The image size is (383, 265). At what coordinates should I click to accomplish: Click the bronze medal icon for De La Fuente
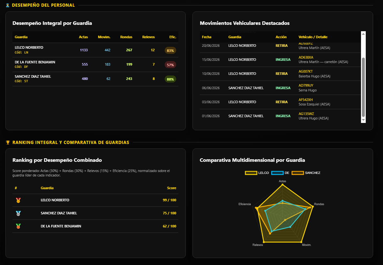point(18,226)
